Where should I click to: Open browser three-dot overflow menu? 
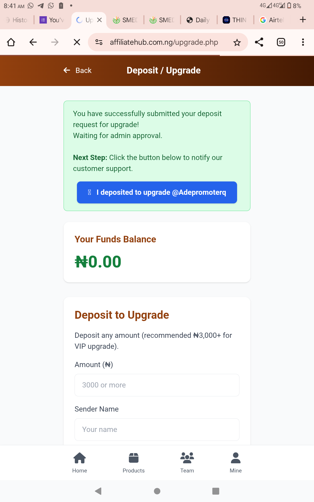click(303, 42)
